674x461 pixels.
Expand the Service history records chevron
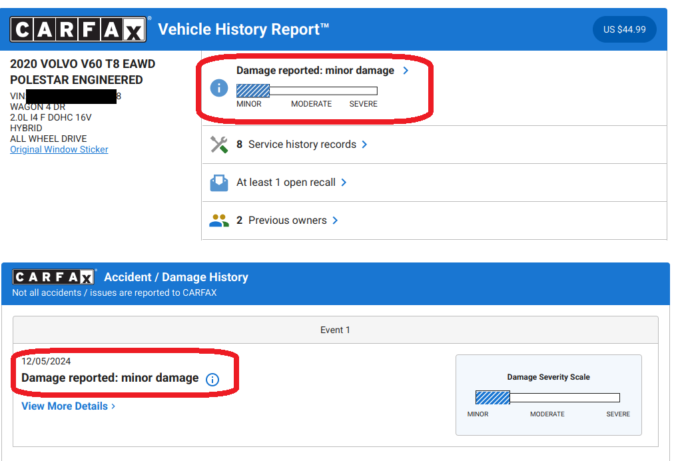click(364, 145)
